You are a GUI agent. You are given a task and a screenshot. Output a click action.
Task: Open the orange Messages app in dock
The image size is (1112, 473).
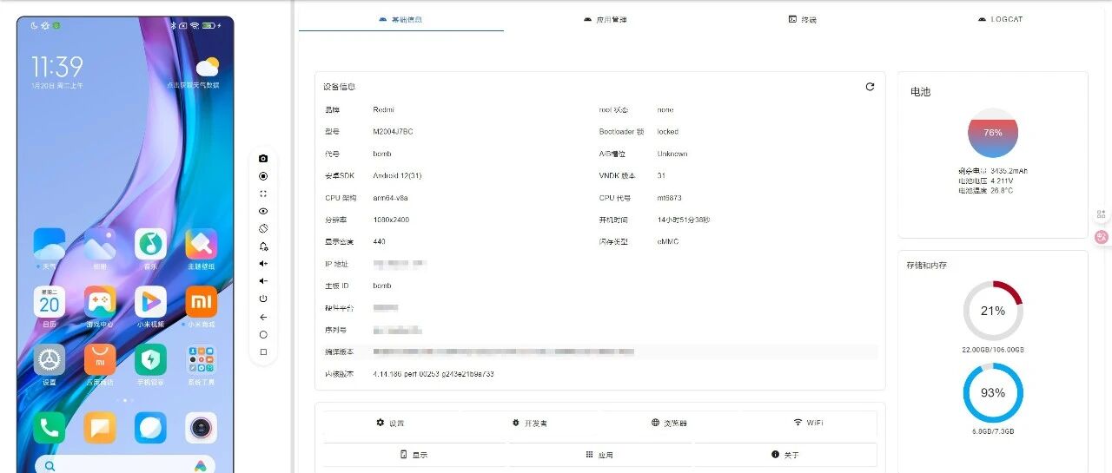(x=100, y=427)
